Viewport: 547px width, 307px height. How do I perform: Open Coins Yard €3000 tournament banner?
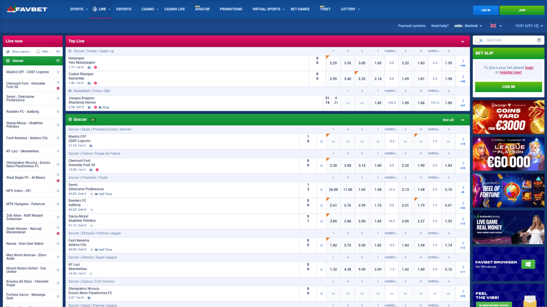click(x=509, y=117)
